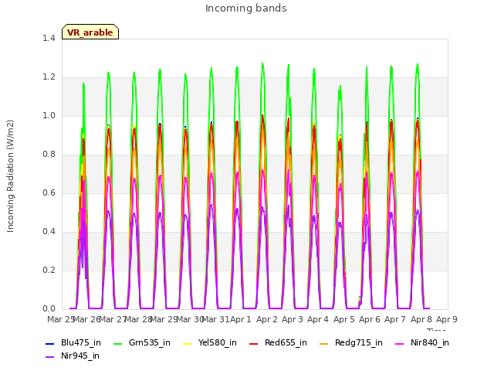Click the red Red655_in legend swatch
Image resolution: width=494 pixels, height=371 pixels.
click(254, 343)
